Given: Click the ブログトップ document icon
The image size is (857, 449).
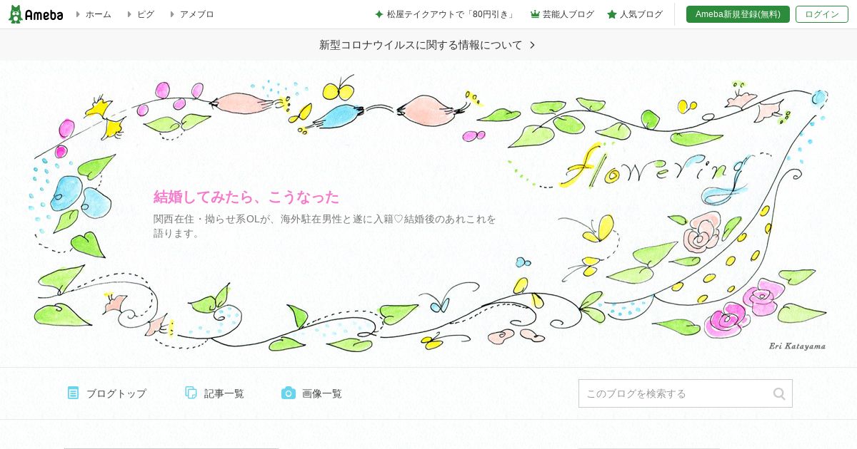Looking at the screenshot, I should 73,393.
